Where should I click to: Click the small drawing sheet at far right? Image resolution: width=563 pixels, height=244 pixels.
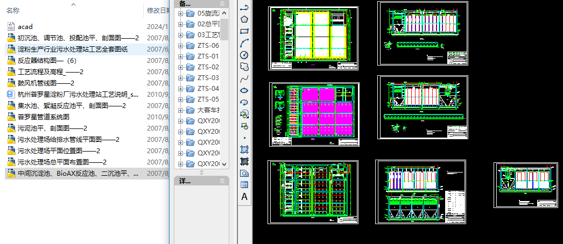pyautogui.click(x=526, y=185)
